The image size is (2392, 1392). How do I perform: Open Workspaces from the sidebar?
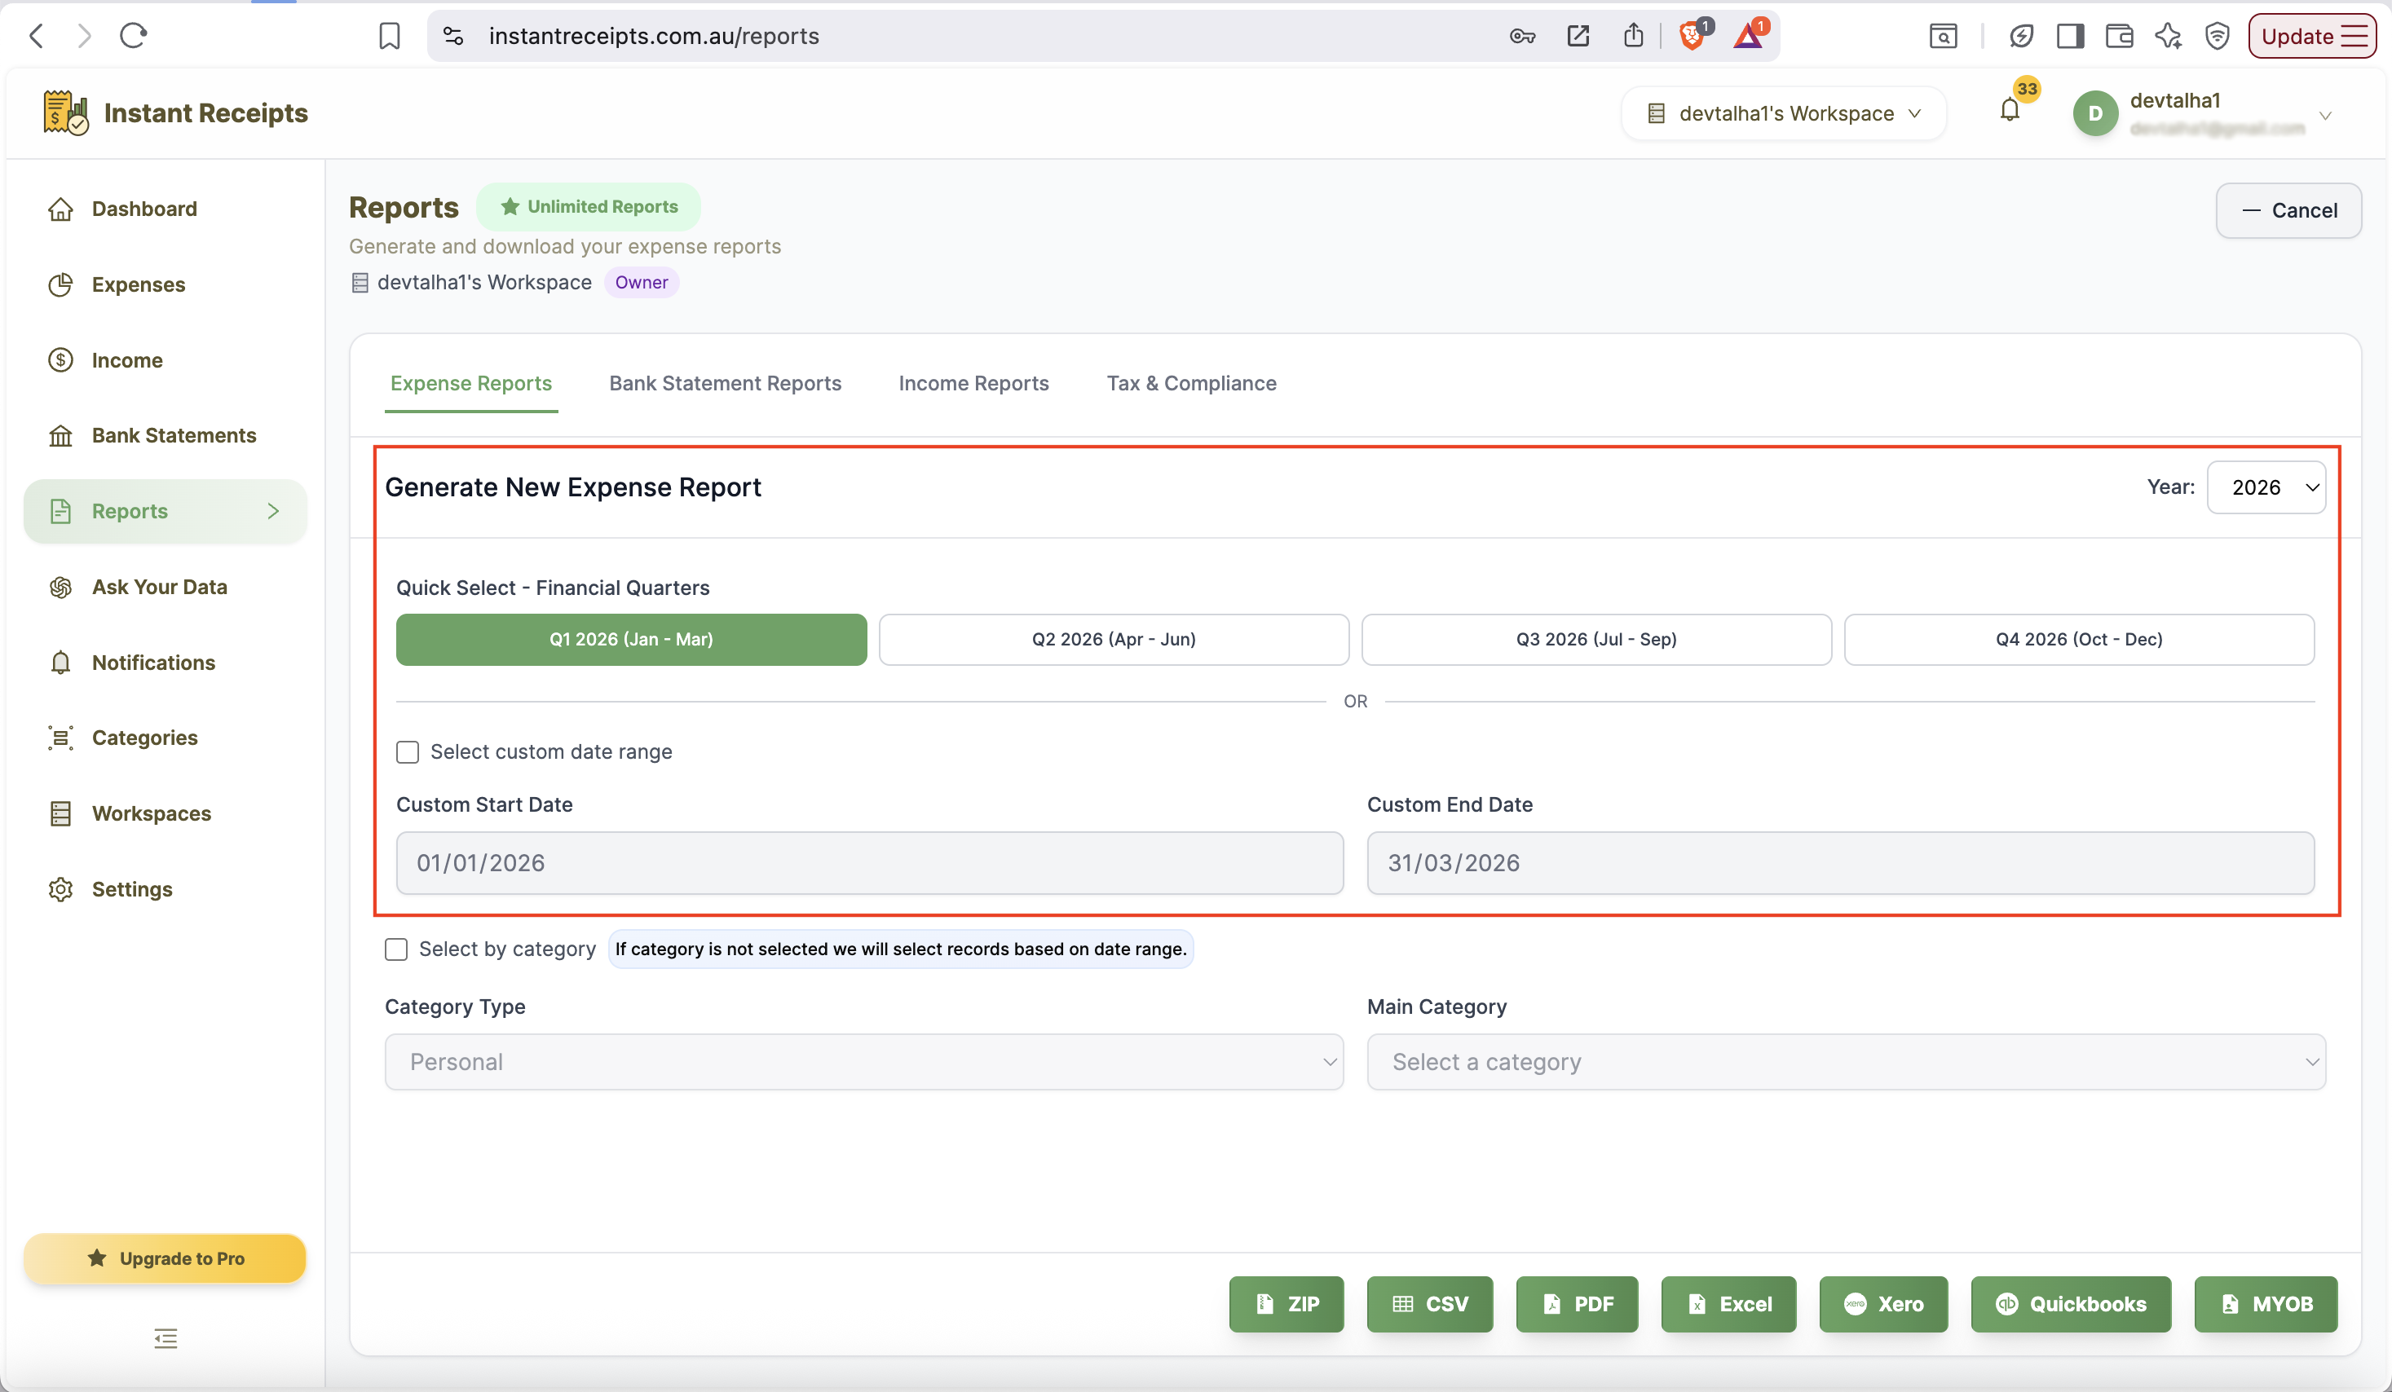click(165, 814)
